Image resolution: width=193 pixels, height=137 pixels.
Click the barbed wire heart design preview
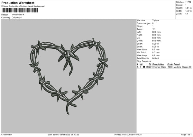click(x=68, y=73)
